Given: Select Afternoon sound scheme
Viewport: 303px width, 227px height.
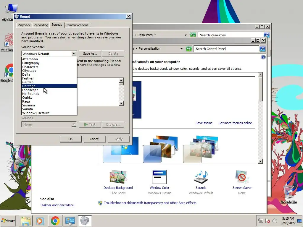Looking at the screenshot, I should (x=49, y=59).
